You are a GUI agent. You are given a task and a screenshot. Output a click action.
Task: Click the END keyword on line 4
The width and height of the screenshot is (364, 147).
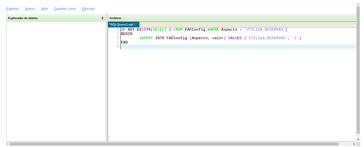click(124, 42)
